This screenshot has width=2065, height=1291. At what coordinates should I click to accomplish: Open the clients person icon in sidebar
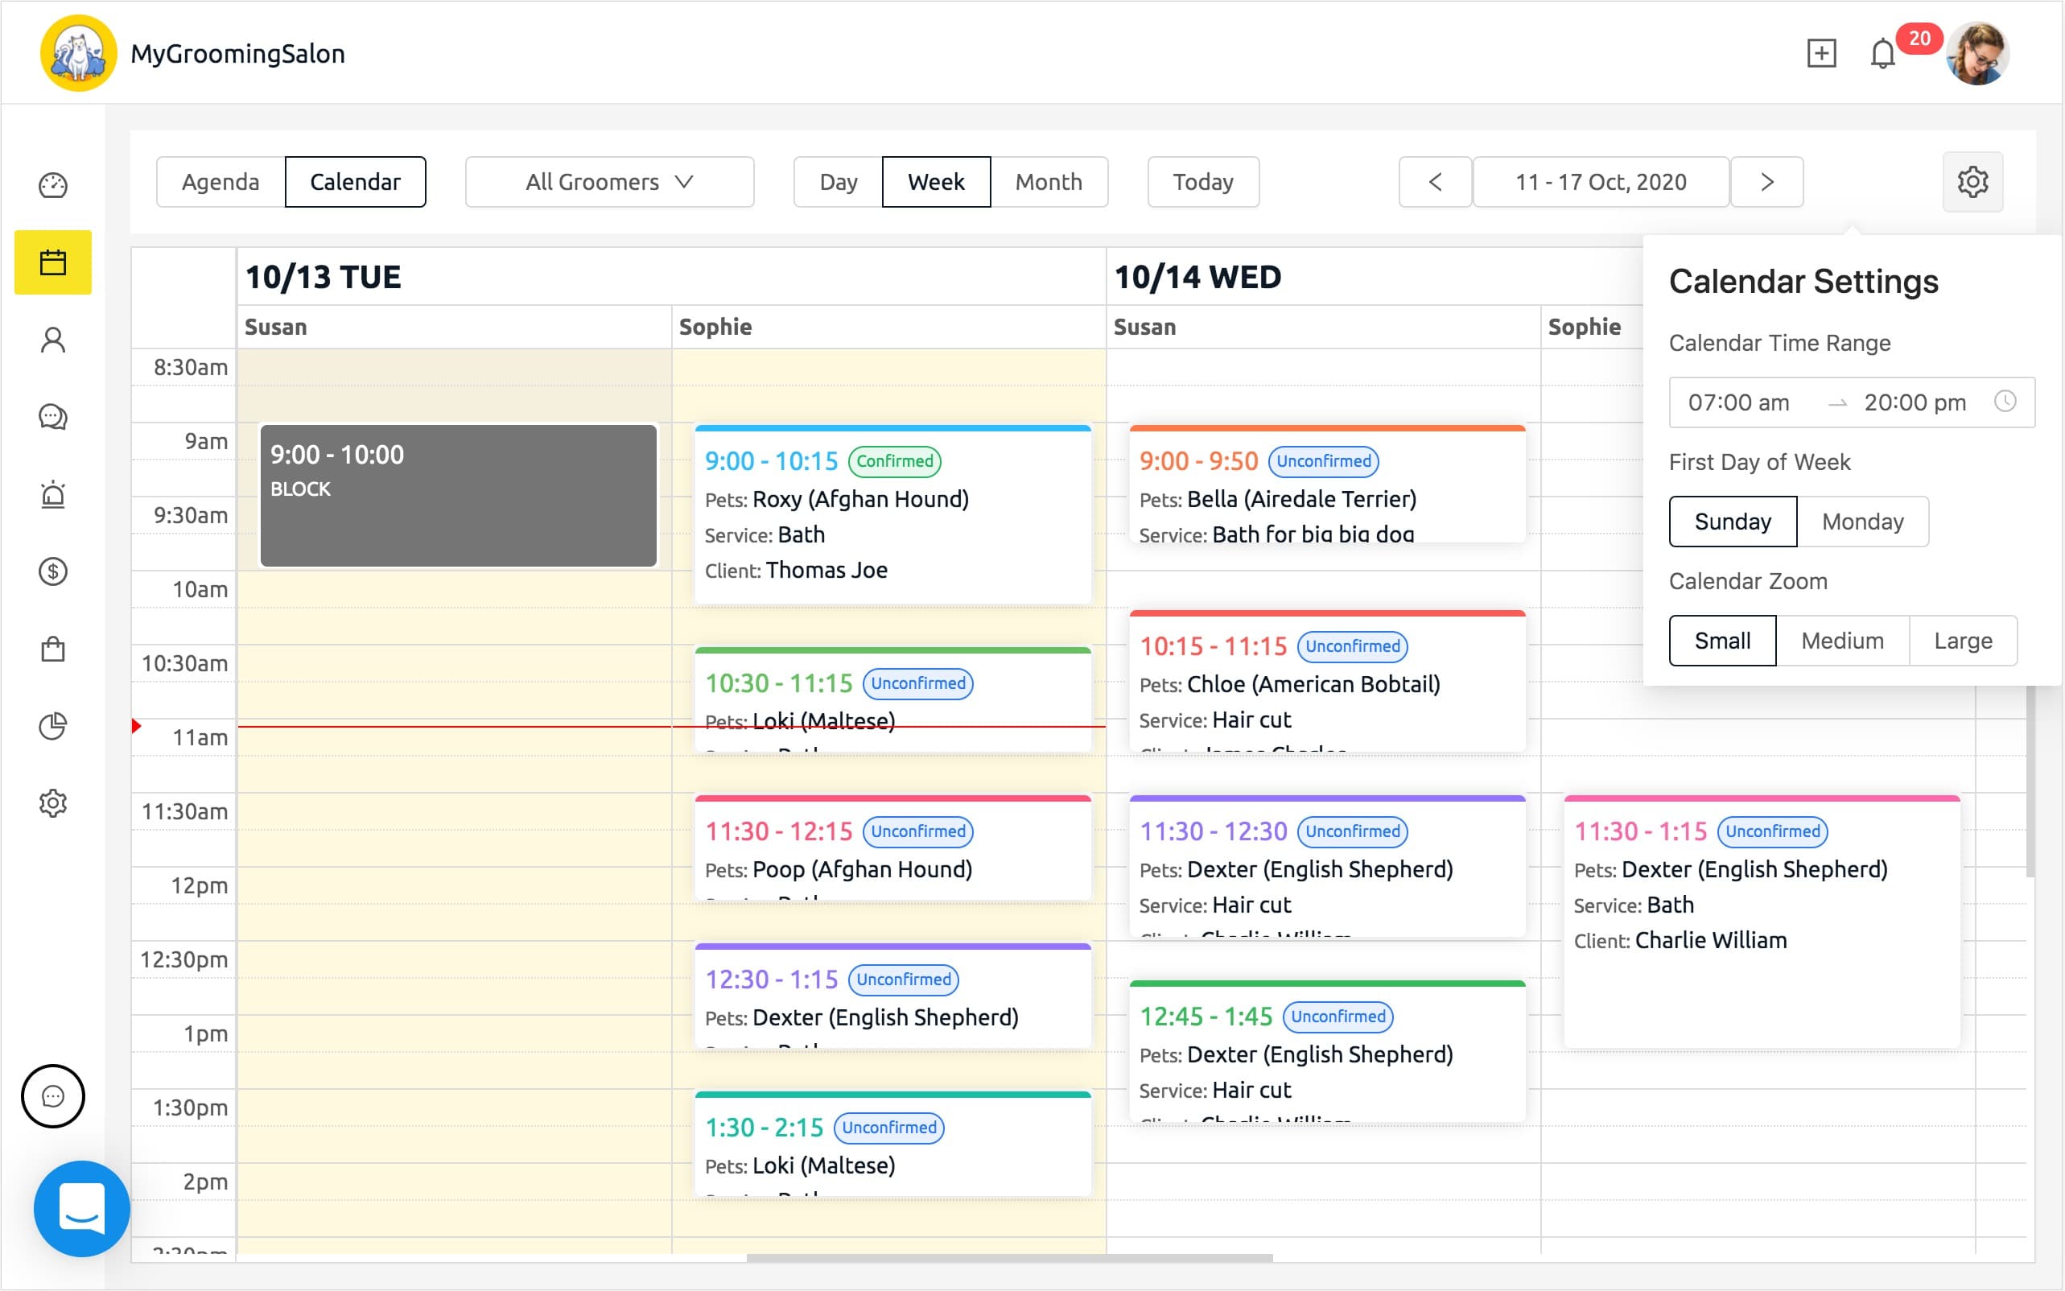(x=53, y=340)
